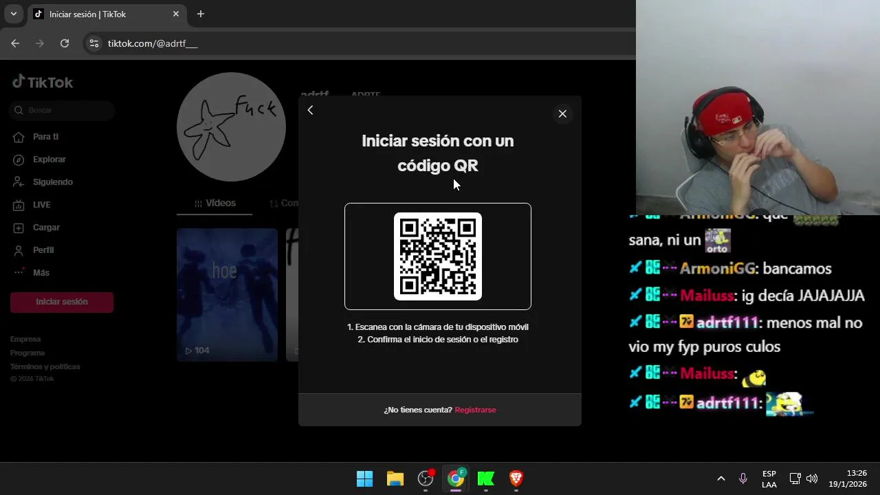Open the Kick app in the taskbar
This screenshot has width=880, height=495.
(x=486, y=478)
